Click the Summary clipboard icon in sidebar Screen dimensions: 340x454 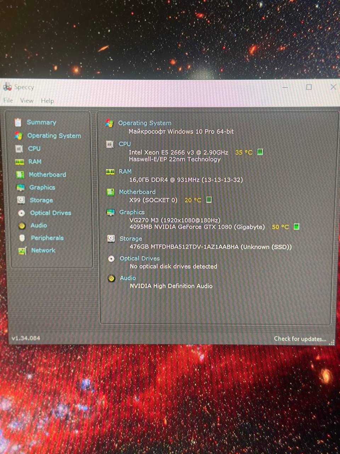tap(18, 122)
